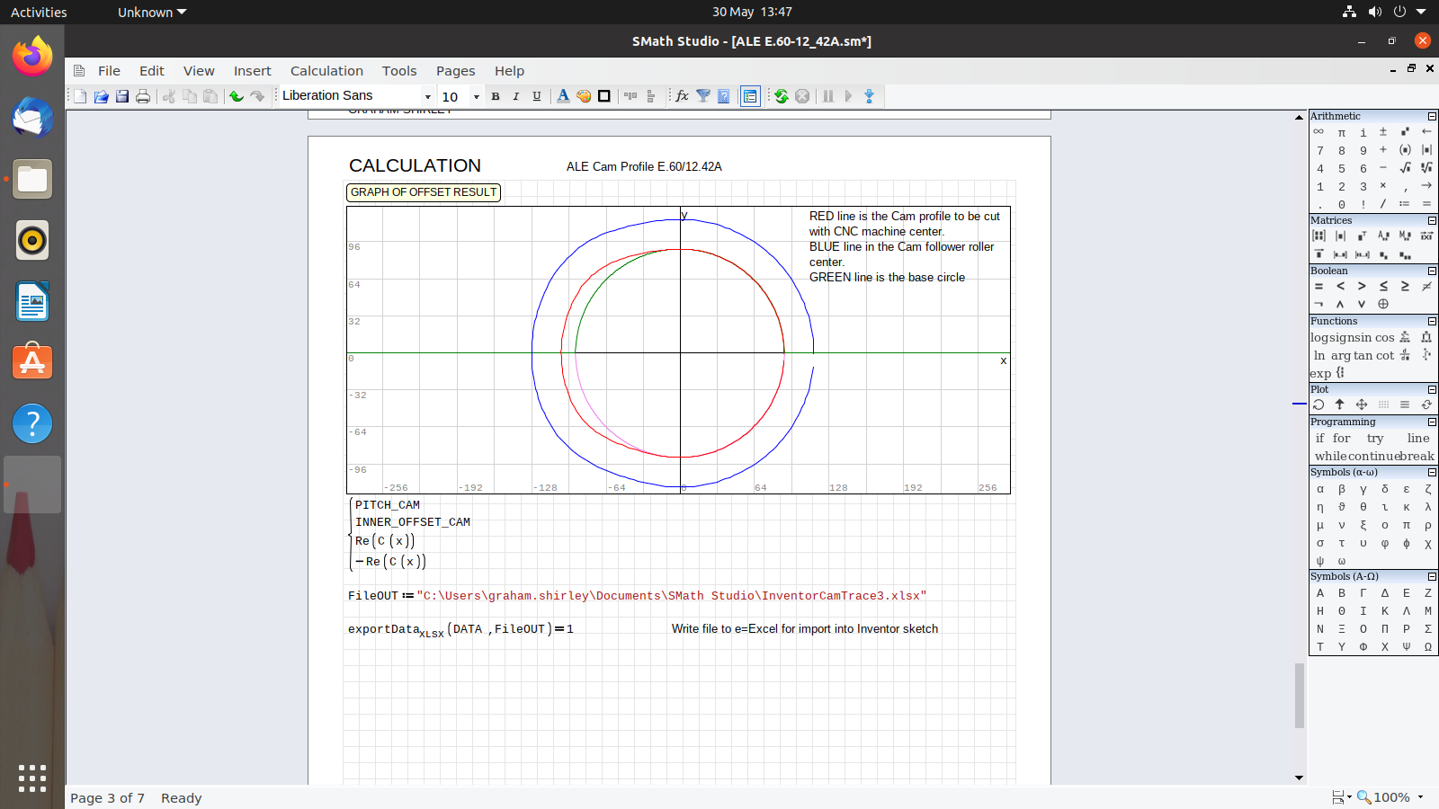Viewport: 1439px width, 809px height.
Task: Select the Plot Move tool
Action: click(1362, 405)
